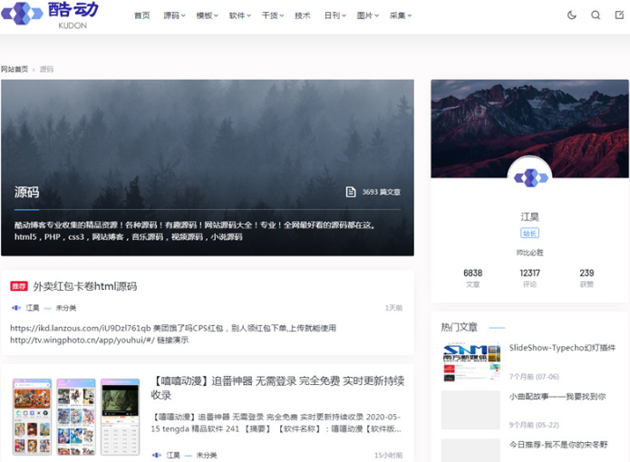Click the profile avatar in the sidebar
This screenshot has width=630, height=462.
pyautogui.click(x=529, y=178)
